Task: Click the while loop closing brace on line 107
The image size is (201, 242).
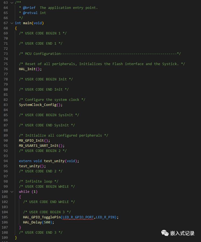Action: [20, 227]
